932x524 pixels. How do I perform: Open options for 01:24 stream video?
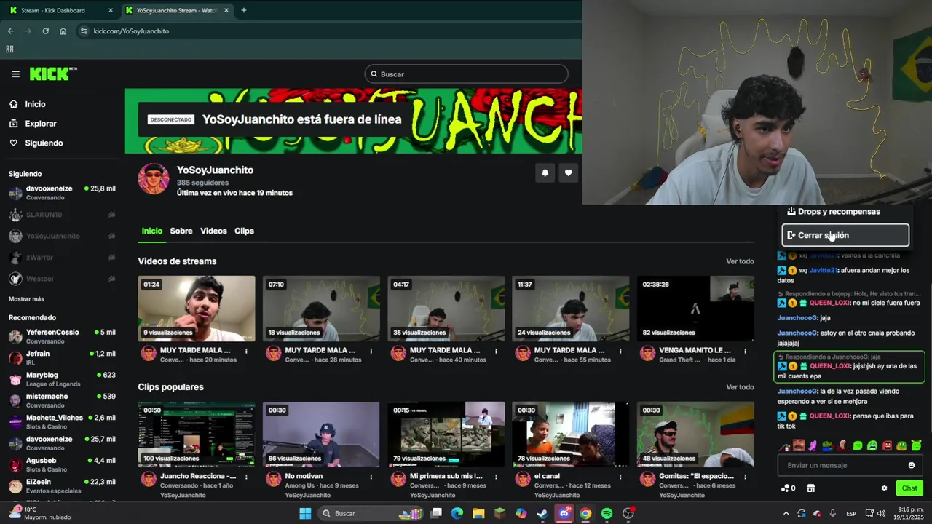click(x=246, y=351)
